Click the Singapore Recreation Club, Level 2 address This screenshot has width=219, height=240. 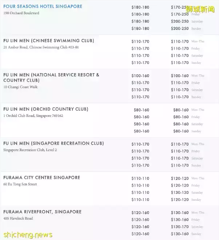tap(30, 150)
